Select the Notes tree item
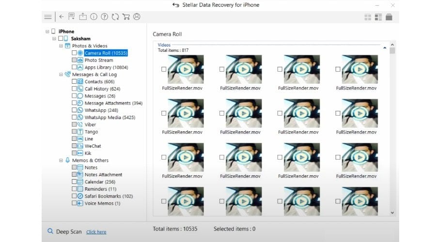 pos(91,167)
